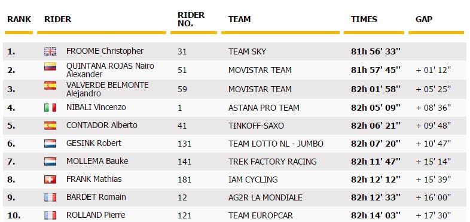The image size is (470, 222).
Task: Click the GAP column header
Action: click(424, 19)
